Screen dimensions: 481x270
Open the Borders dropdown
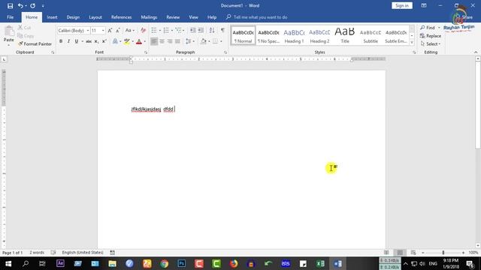[221, 41]
